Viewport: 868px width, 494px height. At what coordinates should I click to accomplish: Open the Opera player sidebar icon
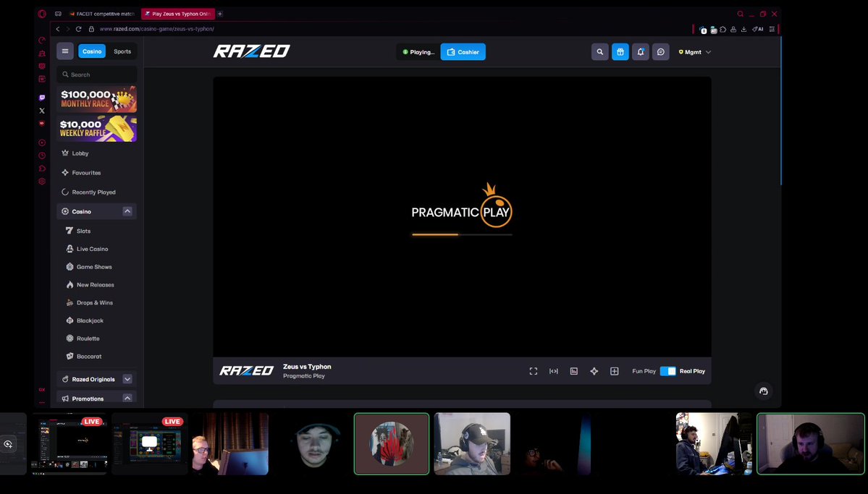coord(42,142)
